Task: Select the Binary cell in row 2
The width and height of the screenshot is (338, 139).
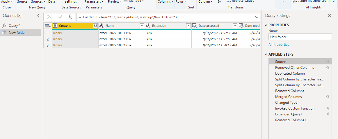Action: click(75, 39)
